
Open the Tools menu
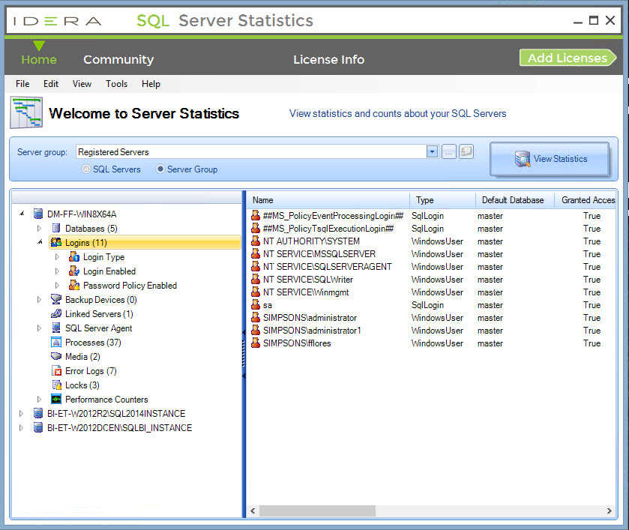tap(116, 84)
